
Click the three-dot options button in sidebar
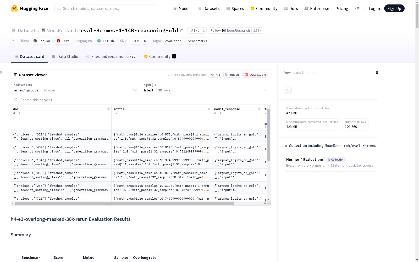pyautogui.click(x=288, y=90)
